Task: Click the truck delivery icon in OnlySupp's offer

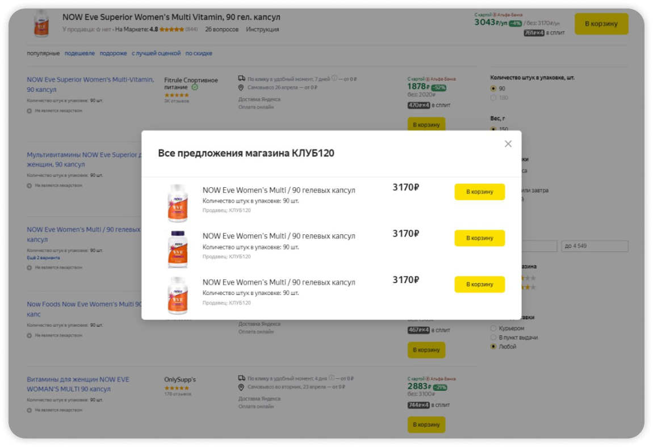Action: point(241,378)
